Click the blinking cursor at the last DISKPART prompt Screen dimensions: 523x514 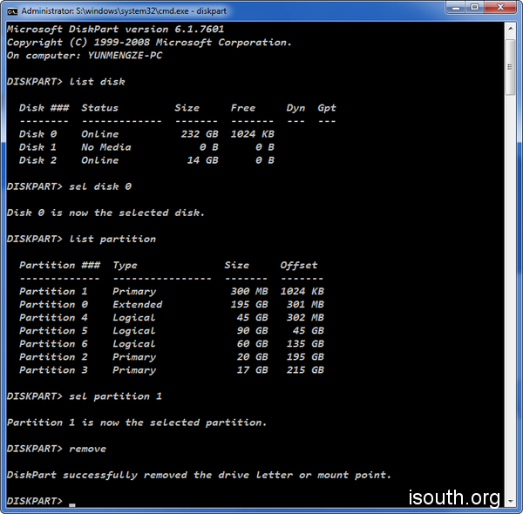(72, 505)
